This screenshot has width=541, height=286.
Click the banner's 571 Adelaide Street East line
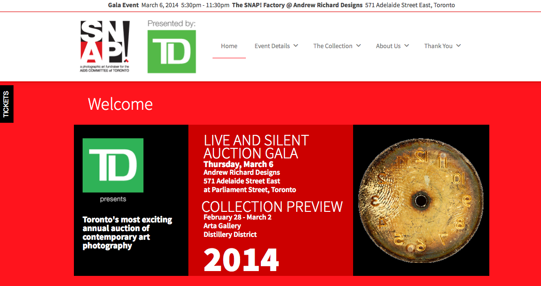(x=242, y=181)
